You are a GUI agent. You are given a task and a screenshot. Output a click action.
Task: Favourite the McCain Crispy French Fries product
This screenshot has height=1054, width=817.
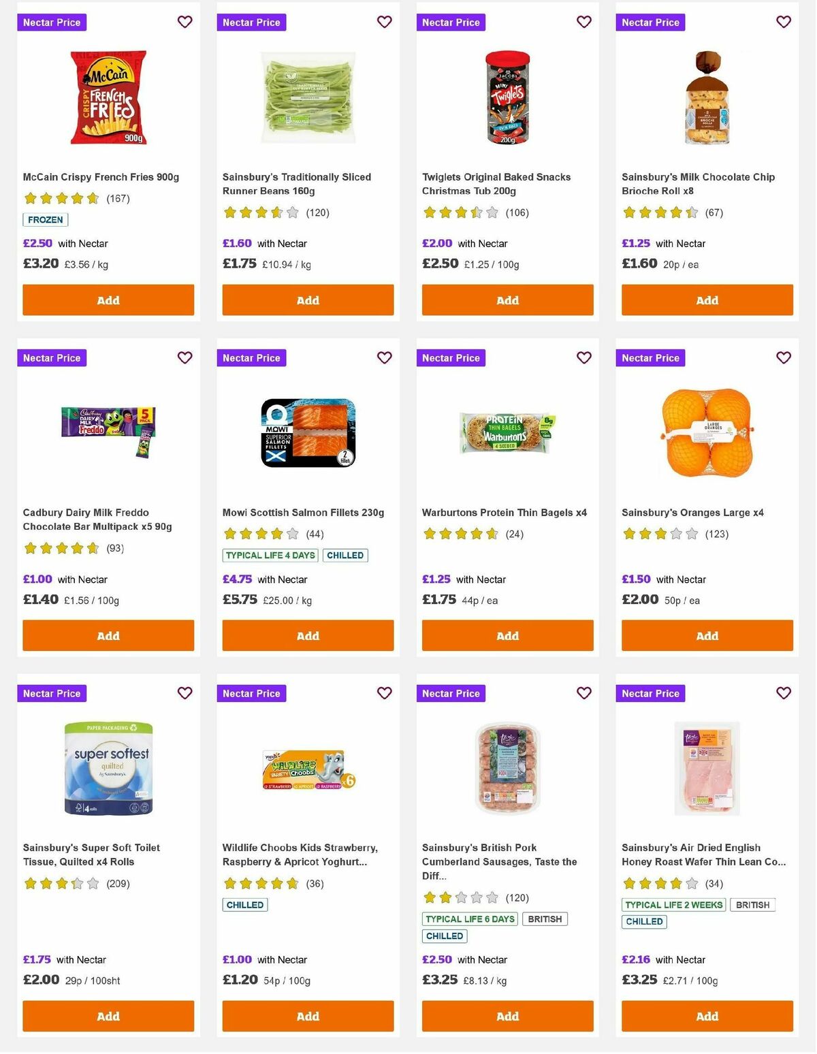pos(185,22)
